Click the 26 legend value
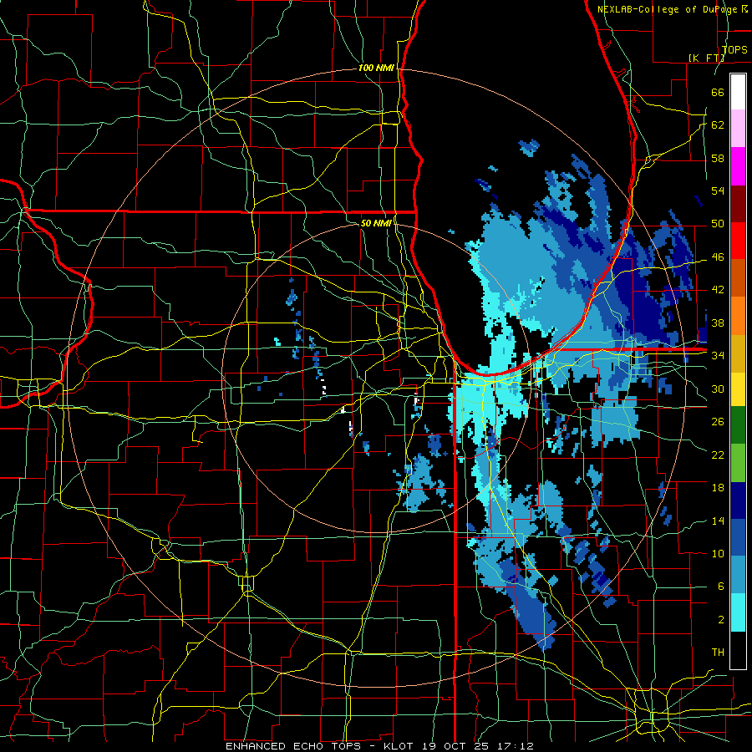 (x=718, y=422)
